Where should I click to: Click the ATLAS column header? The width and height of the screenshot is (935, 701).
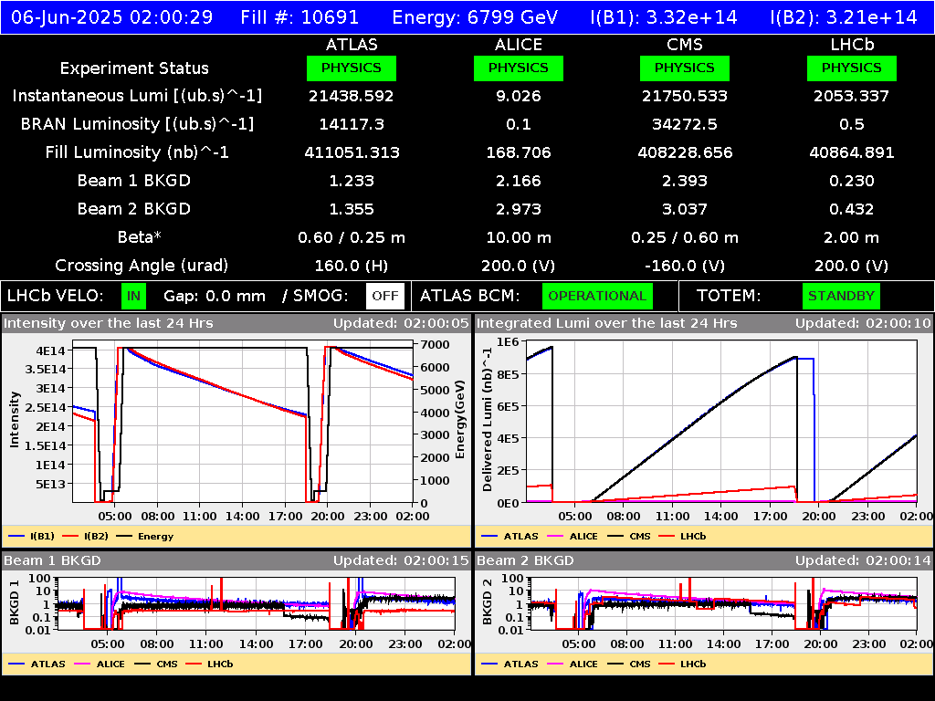click(352, 45)
